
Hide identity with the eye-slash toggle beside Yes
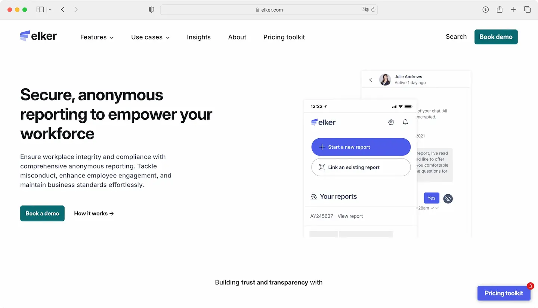[x=448, y=198]
